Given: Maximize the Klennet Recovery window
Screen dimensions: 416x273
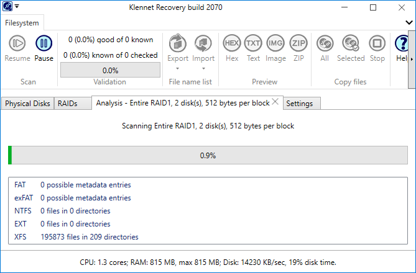Looking at the screenshot, I should 373,7.
